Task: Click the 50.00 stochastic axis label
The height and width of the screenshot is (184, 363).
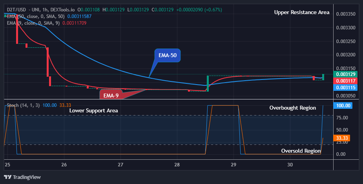Action: (x=342, y=130)
